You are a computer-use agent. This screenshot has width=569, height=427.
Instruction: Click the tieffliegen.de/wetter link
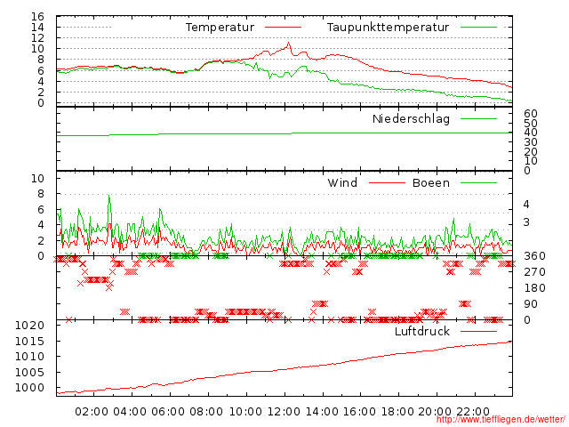point(501,419)
